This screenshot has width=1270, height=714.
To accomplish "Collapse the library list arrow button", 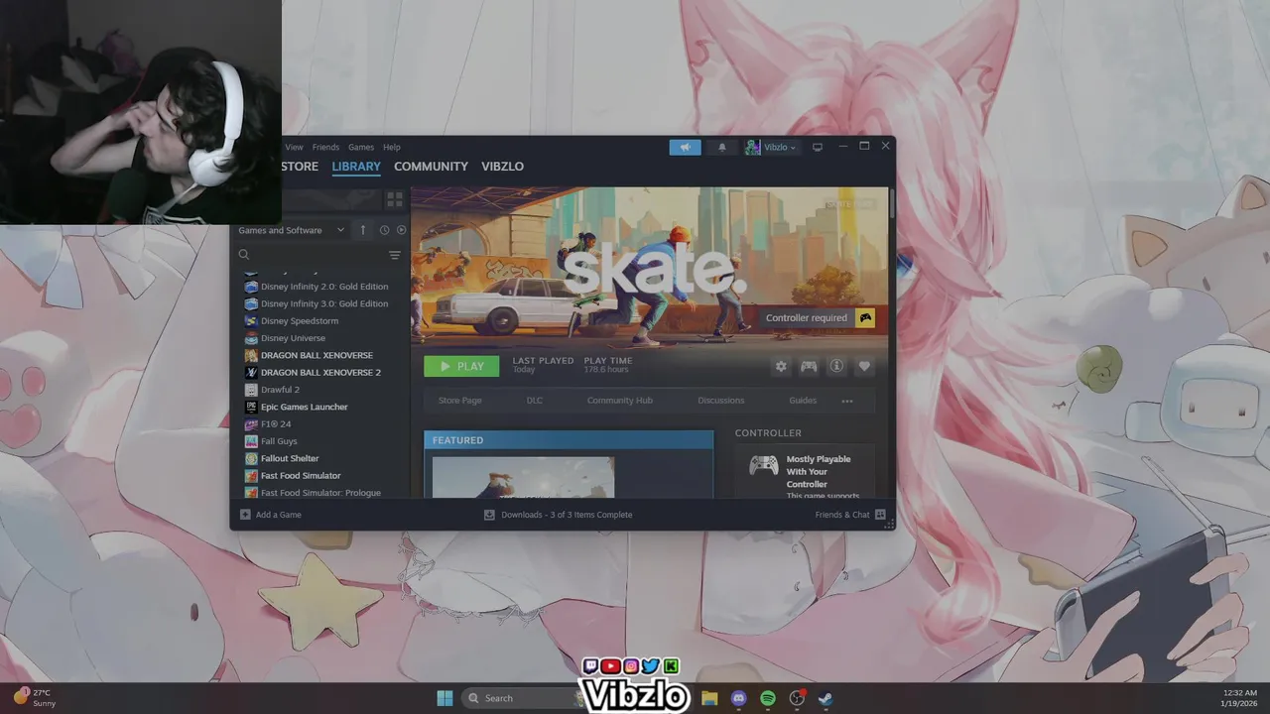I will point(363,230).
